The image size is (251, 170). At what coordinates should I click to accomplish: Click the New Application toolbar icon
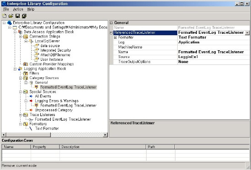tap(4, 16)
